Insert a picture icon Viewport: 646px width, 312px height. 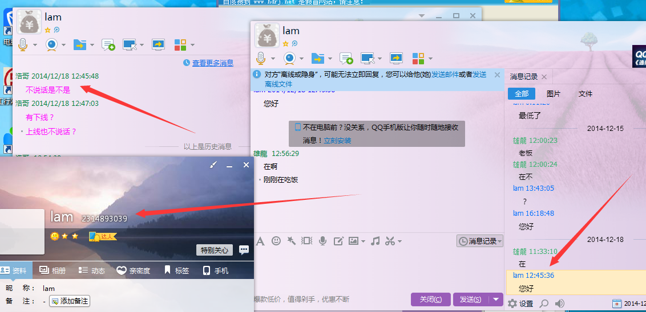point(353,241)
